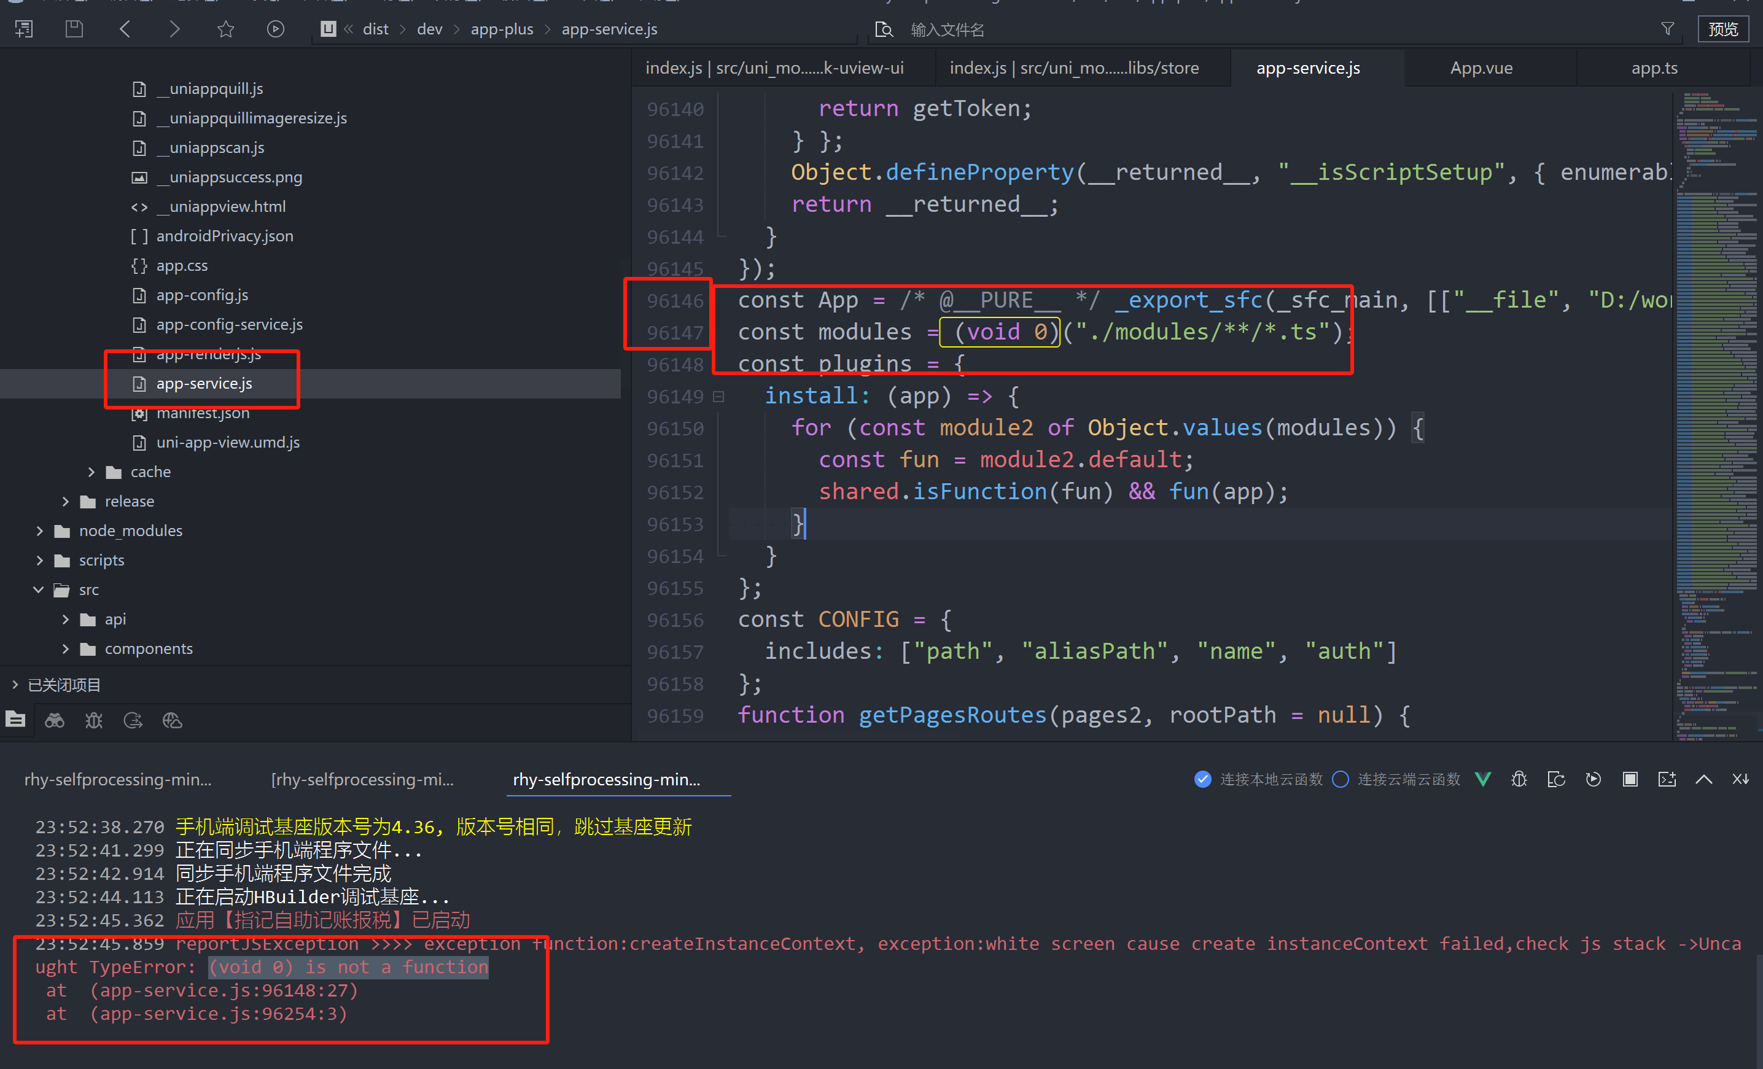This screenshot has height=1069, width=1763.
Task: Click the new terminal icon in console toolbar
Action: pos(1667,779)
